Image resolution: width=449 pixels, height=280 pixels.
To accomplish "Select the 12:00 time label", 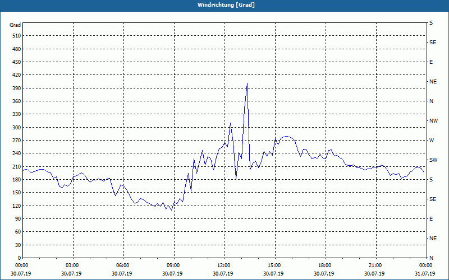I will click(x=223, y=265).
